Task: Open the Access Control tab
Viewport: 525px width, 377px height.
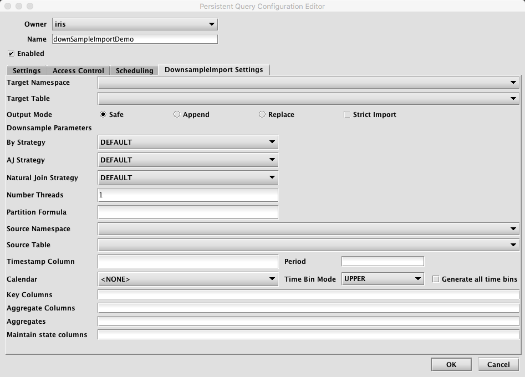Action: (78, 70)
